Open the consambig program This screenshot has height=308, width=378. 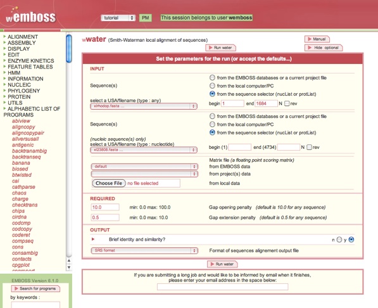click(x=25, y=253)
